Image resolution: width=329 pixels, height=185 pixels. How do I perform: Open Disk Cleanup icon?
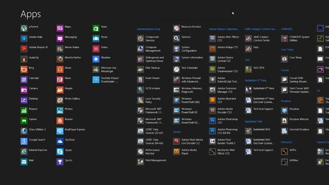[x=140, y=69]
